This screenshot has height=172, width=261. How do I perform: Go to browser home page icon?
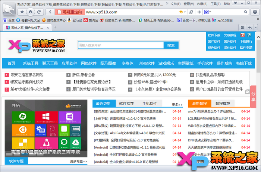click(31, 12)
